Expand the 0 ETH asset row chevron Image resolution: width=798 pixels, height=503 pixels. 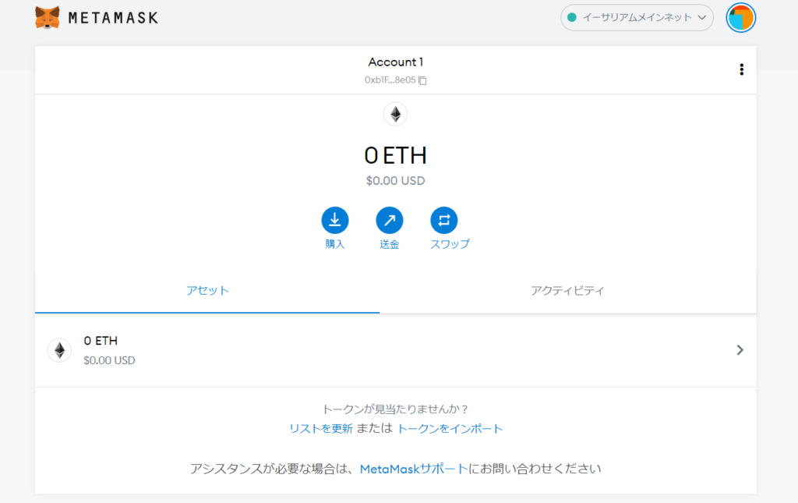[x=740, y=349]
